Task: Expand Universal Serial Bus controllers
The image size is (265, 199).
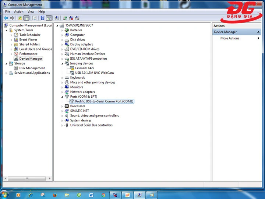Action: [62, 125]
